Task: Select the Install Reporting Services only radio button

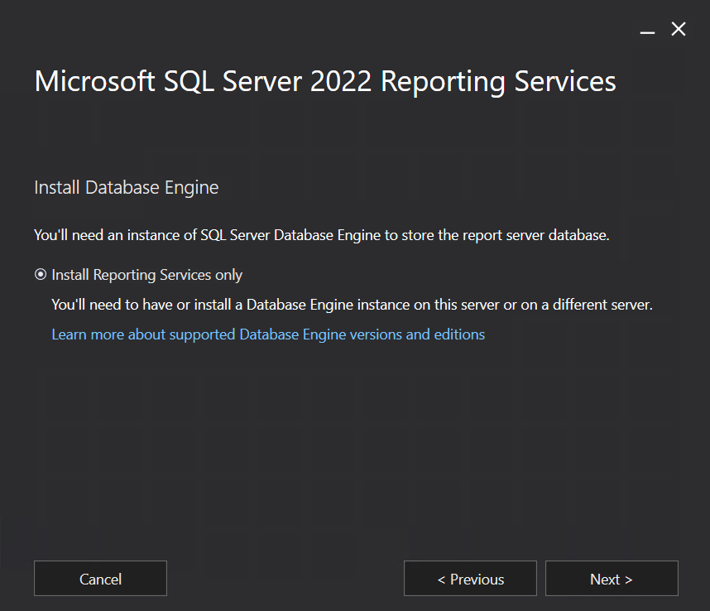Action: pos(41,275)
